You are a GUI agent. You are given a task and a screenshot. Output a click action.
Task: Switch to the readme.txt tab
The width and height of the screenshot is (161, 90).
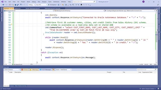pyautogui.click(x=17, y=8)
